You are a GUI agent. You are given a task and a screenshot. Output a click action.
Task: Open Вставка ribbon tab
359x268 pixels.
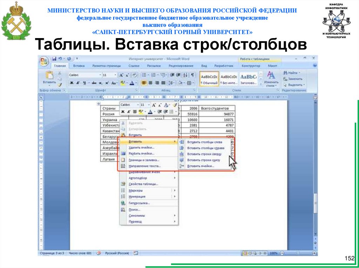click(79, 66)
